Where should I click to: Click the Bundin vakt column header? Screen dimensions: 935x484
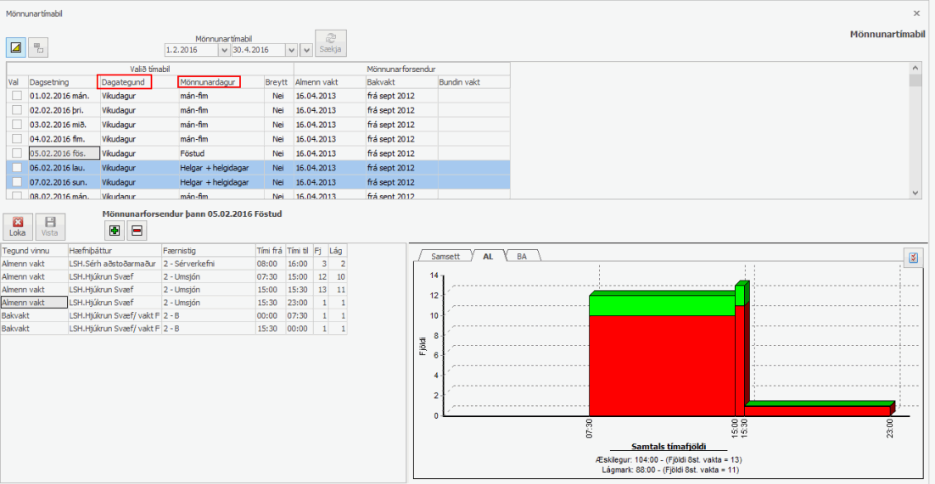pyautogui.click(x=473, y=81)
